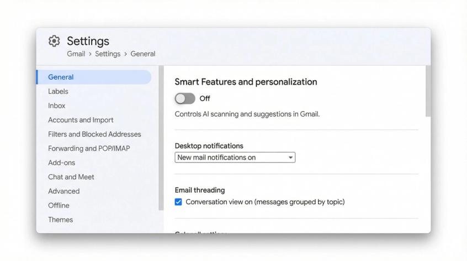Click the Desktop notifications label
The image size is (467, 261).
click(209, 146)
